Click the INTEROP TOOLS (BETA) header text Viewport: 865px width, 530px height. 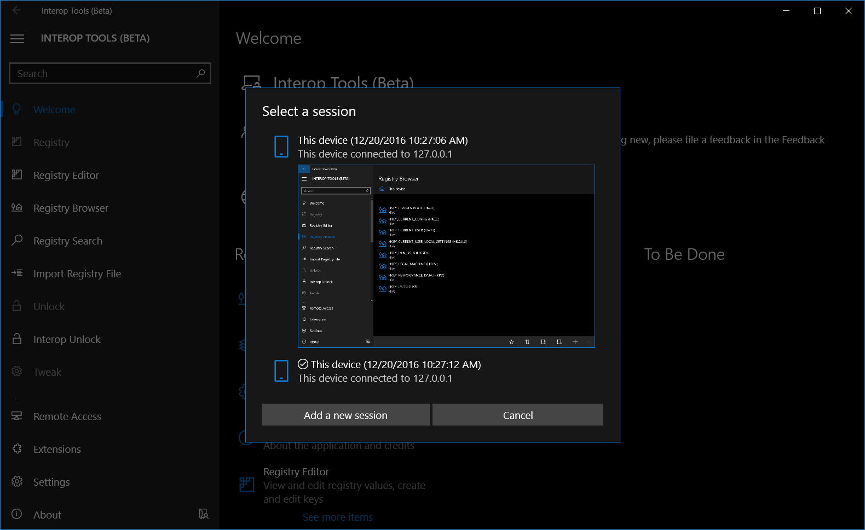(x=95, y=38)
